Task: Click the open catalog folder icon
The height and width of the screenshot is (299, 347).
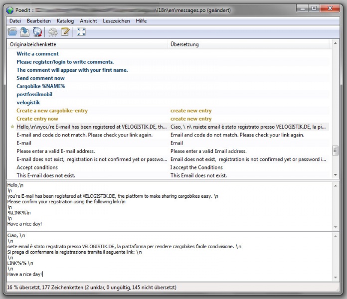Action: 12,32
